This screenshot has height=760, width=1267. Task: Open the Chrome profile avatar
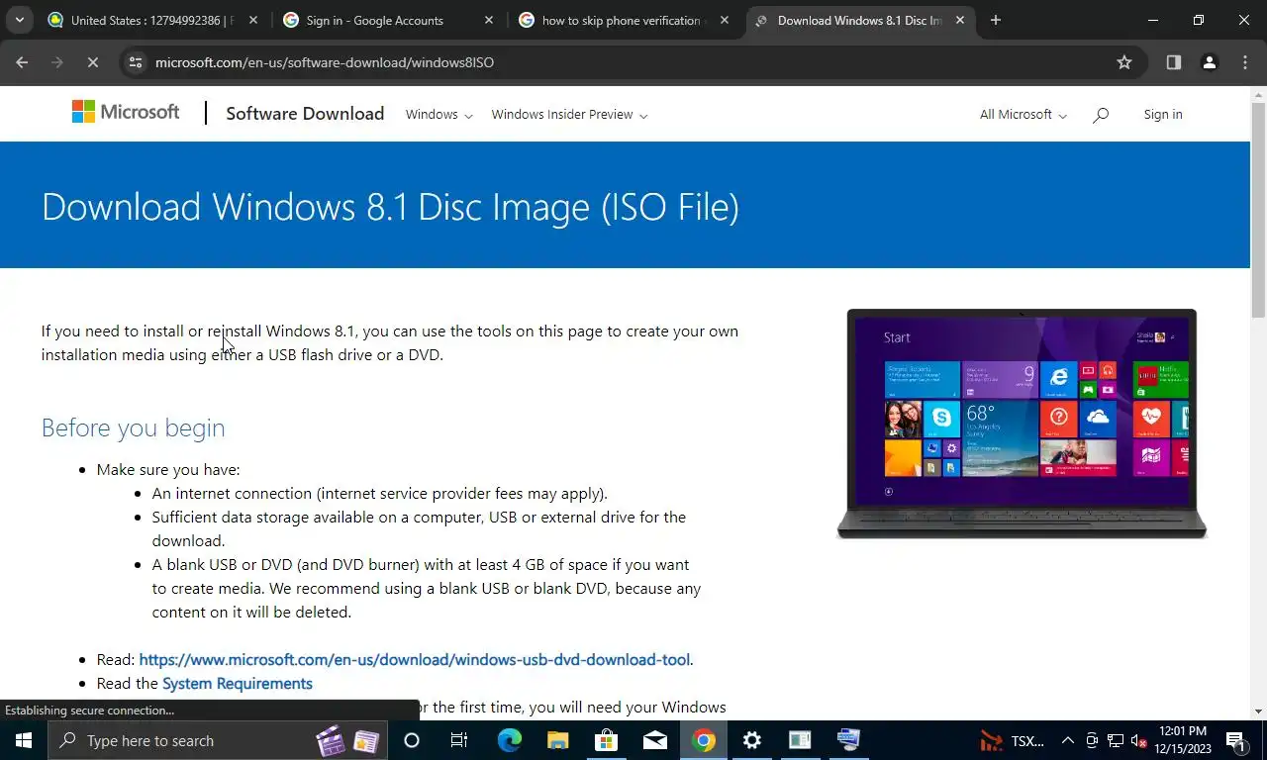click(x=1209, y=62)
